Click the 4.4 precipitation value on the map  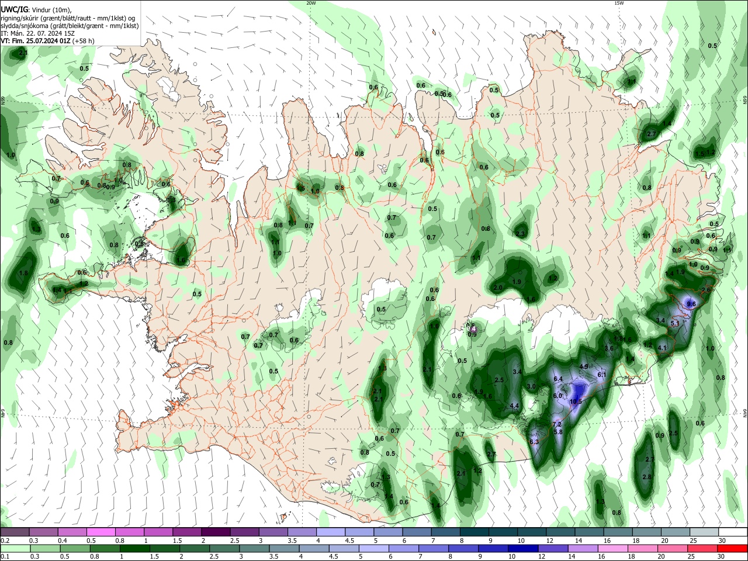click(515, 406)
